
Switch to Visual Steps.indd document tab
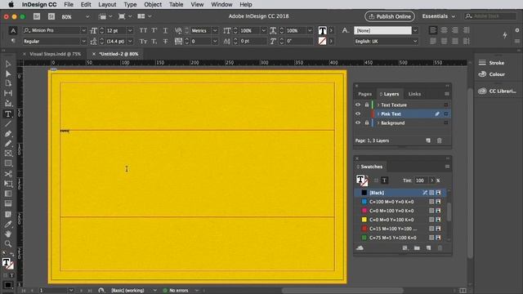(x=56, y=54)
